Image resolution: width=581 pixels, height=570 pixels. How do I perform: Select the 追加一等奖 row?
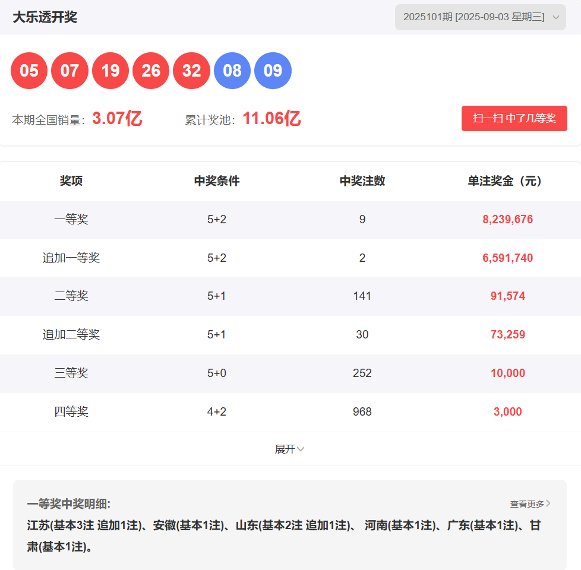(290, 258)
